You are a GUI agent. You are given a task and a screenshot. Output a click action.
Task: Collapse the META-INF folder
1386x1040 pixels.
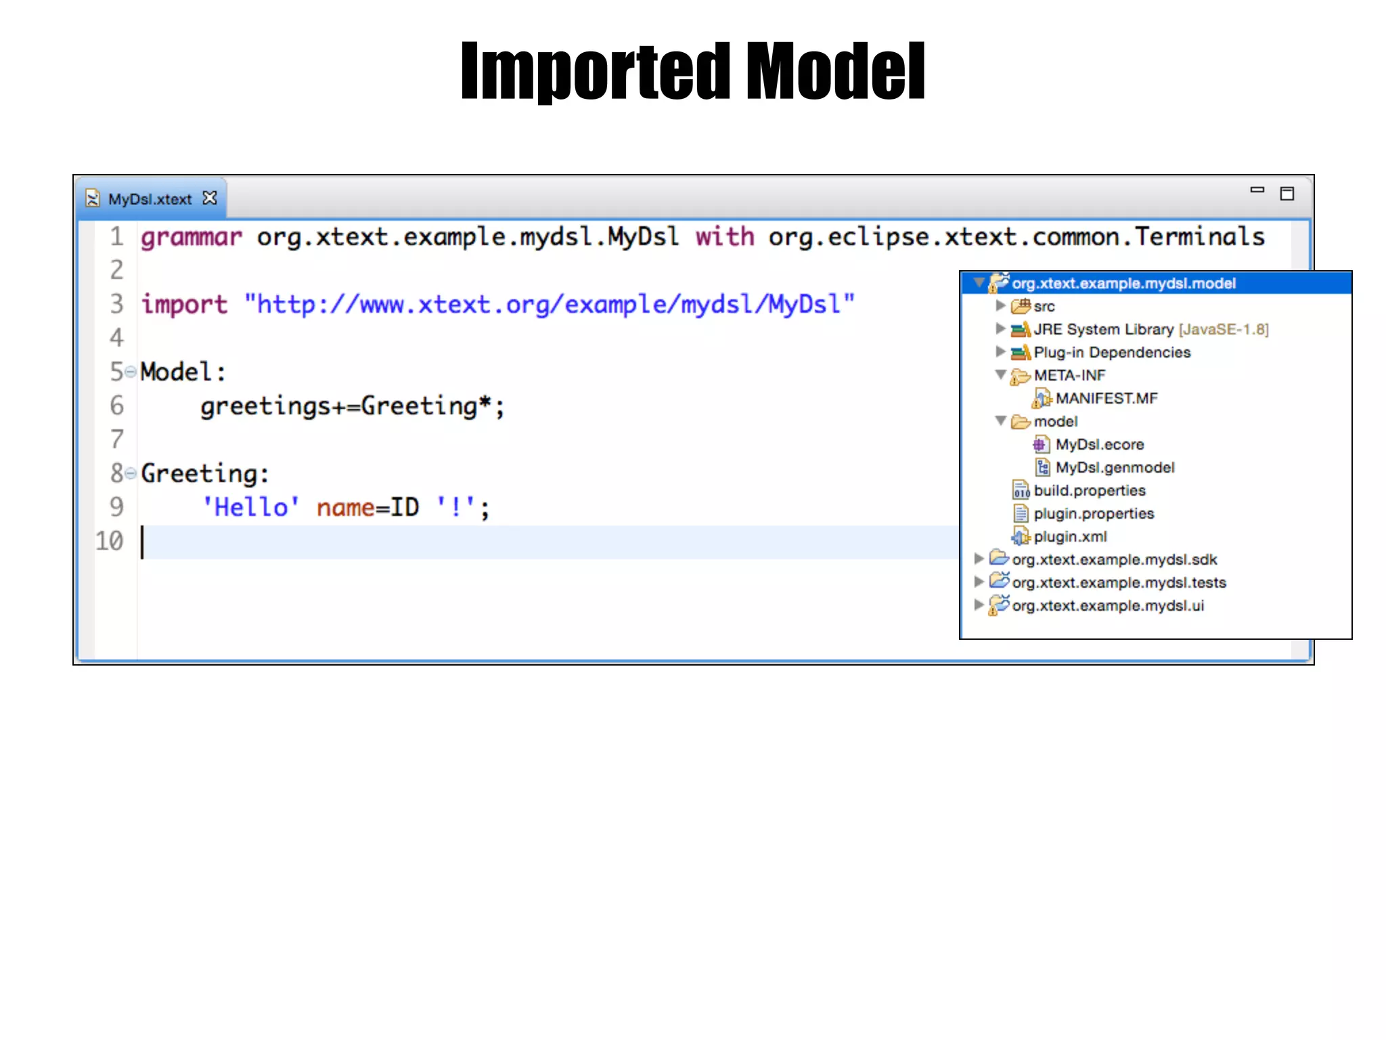(x=1000, y=374)
